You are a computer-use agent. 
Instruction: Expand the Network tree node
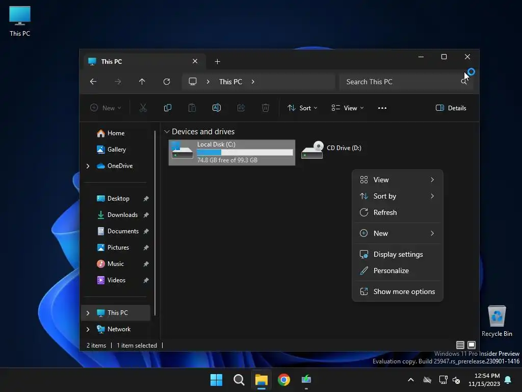click(88, 329)
